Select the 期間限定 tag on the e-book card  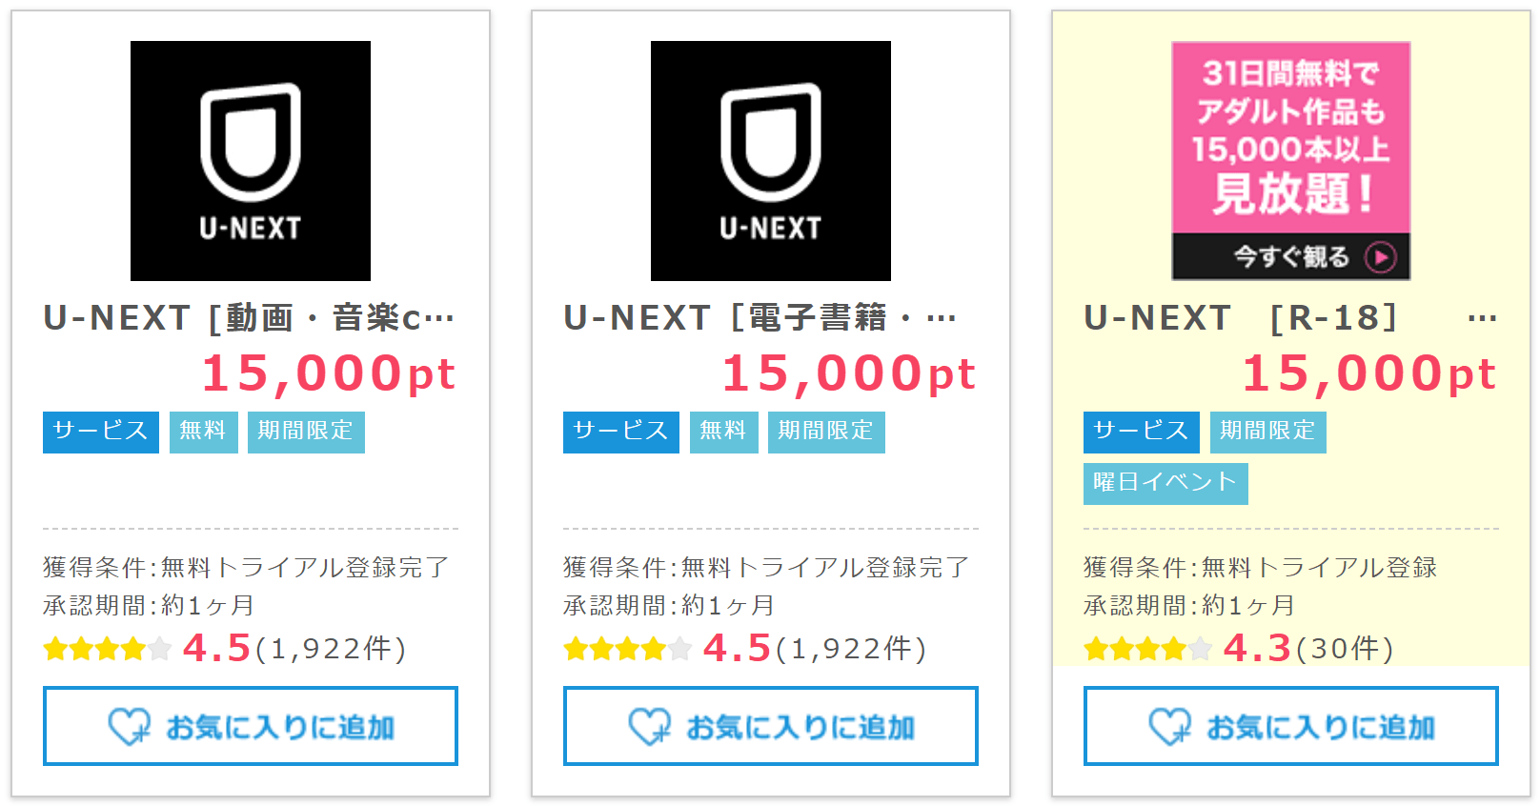tap(826, 432)
